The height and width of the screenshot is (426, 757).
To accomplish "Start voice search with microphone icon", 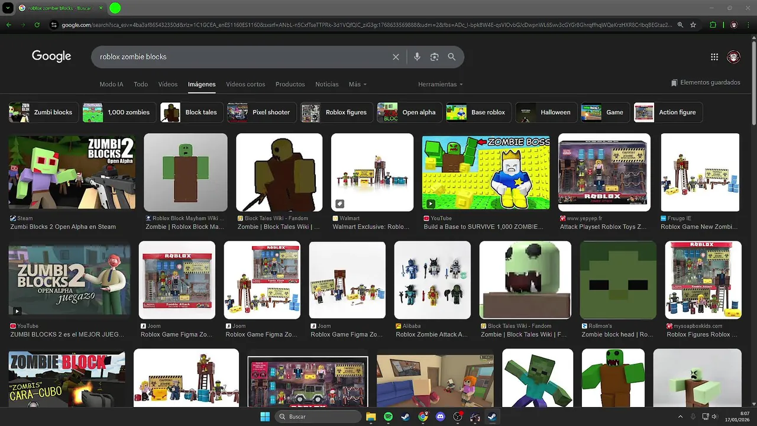I will click(x=417, y=57).
